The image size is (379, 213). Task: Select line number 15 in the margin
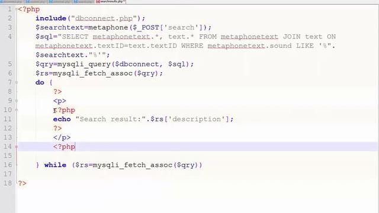8,156
